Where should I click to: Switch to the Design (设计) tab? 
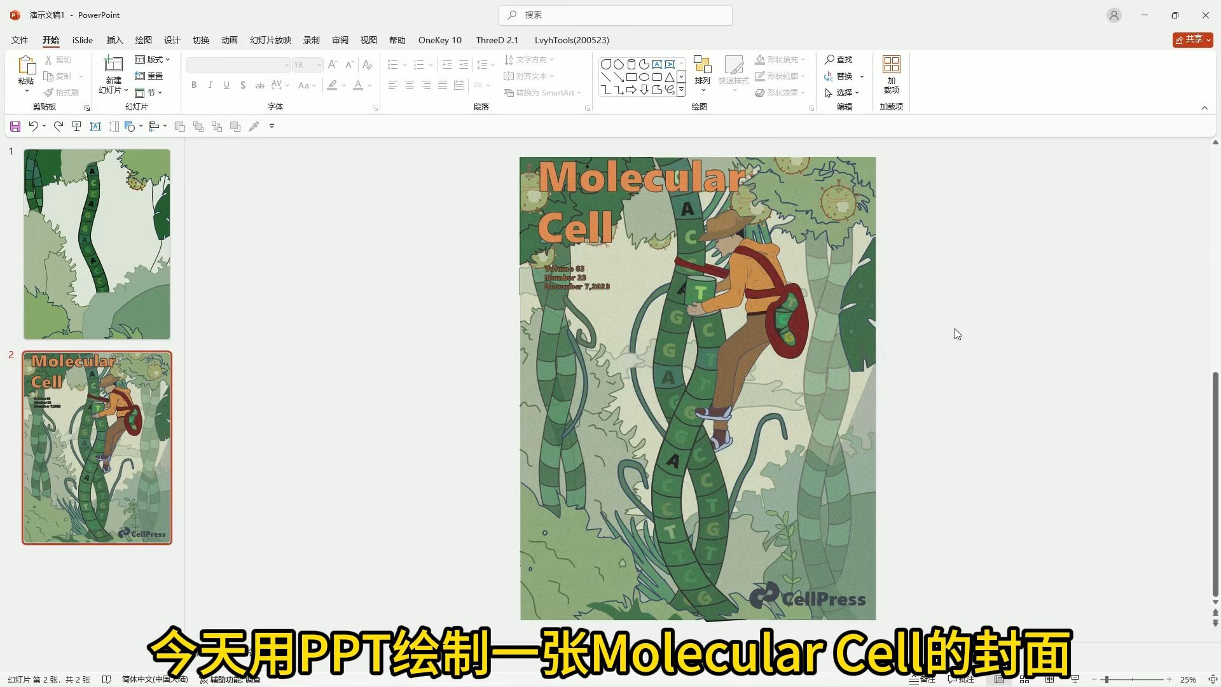[x=172, y=40]
